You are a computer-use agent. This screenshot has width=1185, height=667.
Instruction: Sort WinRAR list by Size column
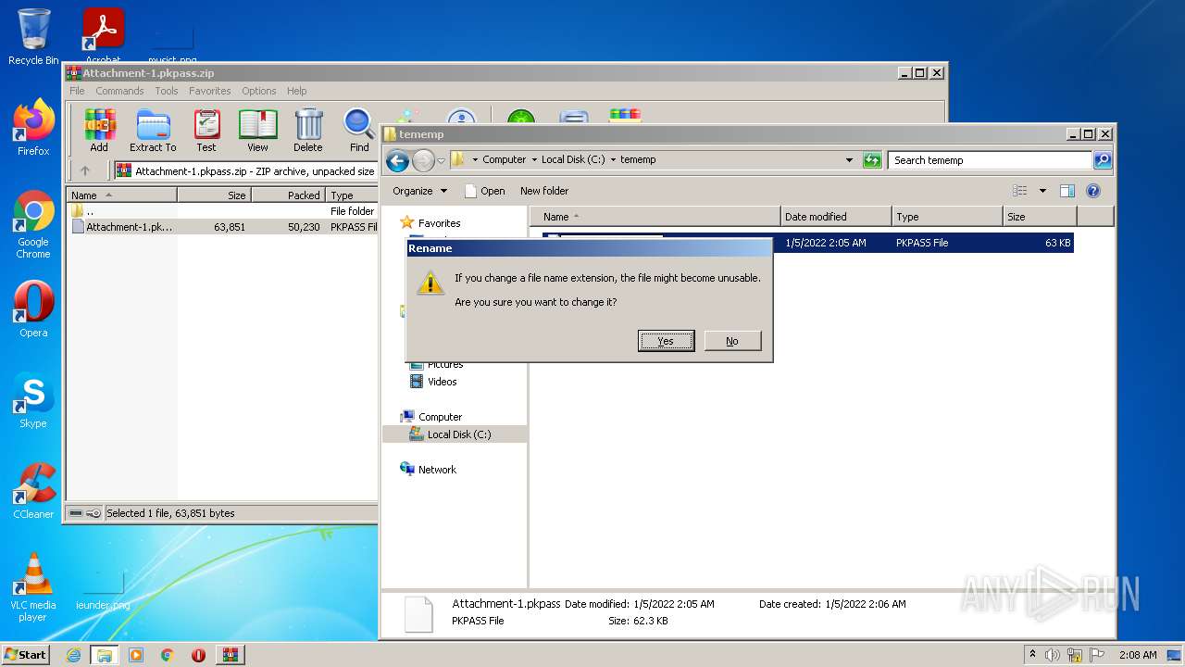[x=214, y=195]
